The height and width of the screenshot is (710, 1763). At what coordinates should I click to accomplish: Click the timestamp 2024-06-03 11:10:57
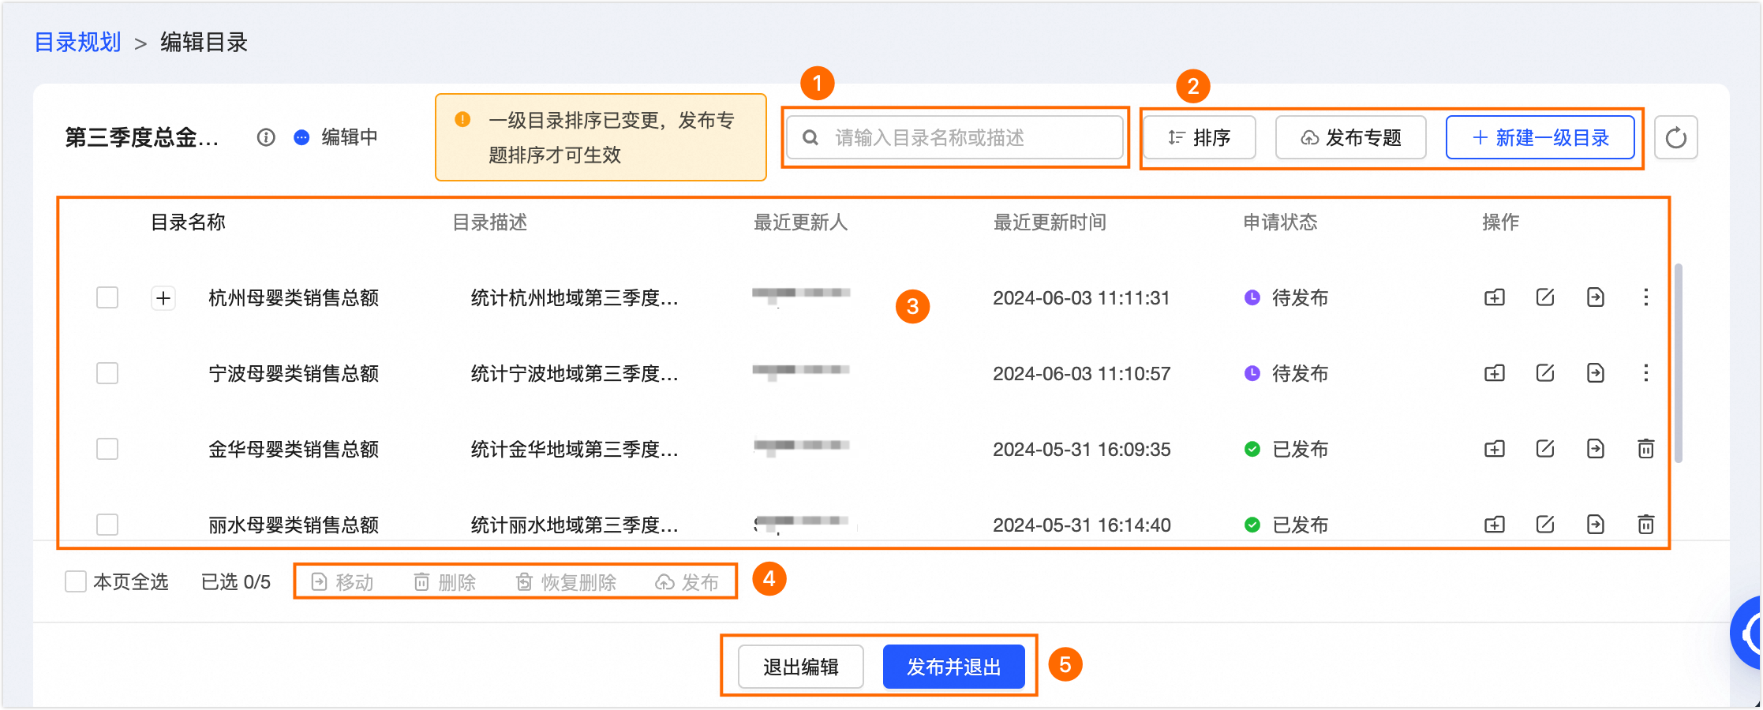[1082, 373]
